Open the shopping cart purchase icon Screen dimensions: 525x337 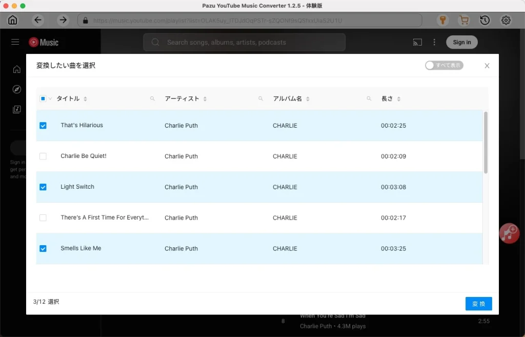pyautogui.click(x=464, y=19)
